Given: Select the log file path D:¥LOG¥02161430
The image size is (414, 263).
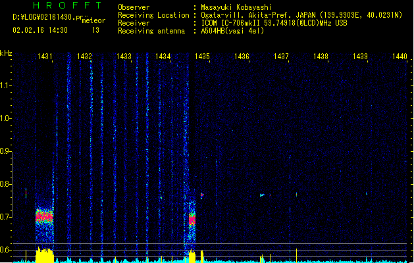Looking at the screenshot, I should (x=44, y=17).
